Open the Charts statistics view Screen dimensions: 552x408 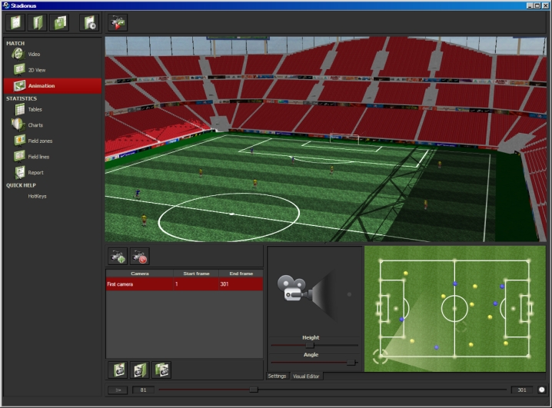click(35, 125)
